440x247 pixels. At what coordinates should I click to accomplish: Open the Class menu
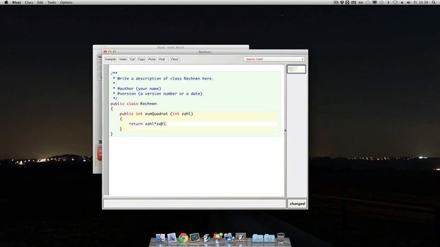point(29,2)
